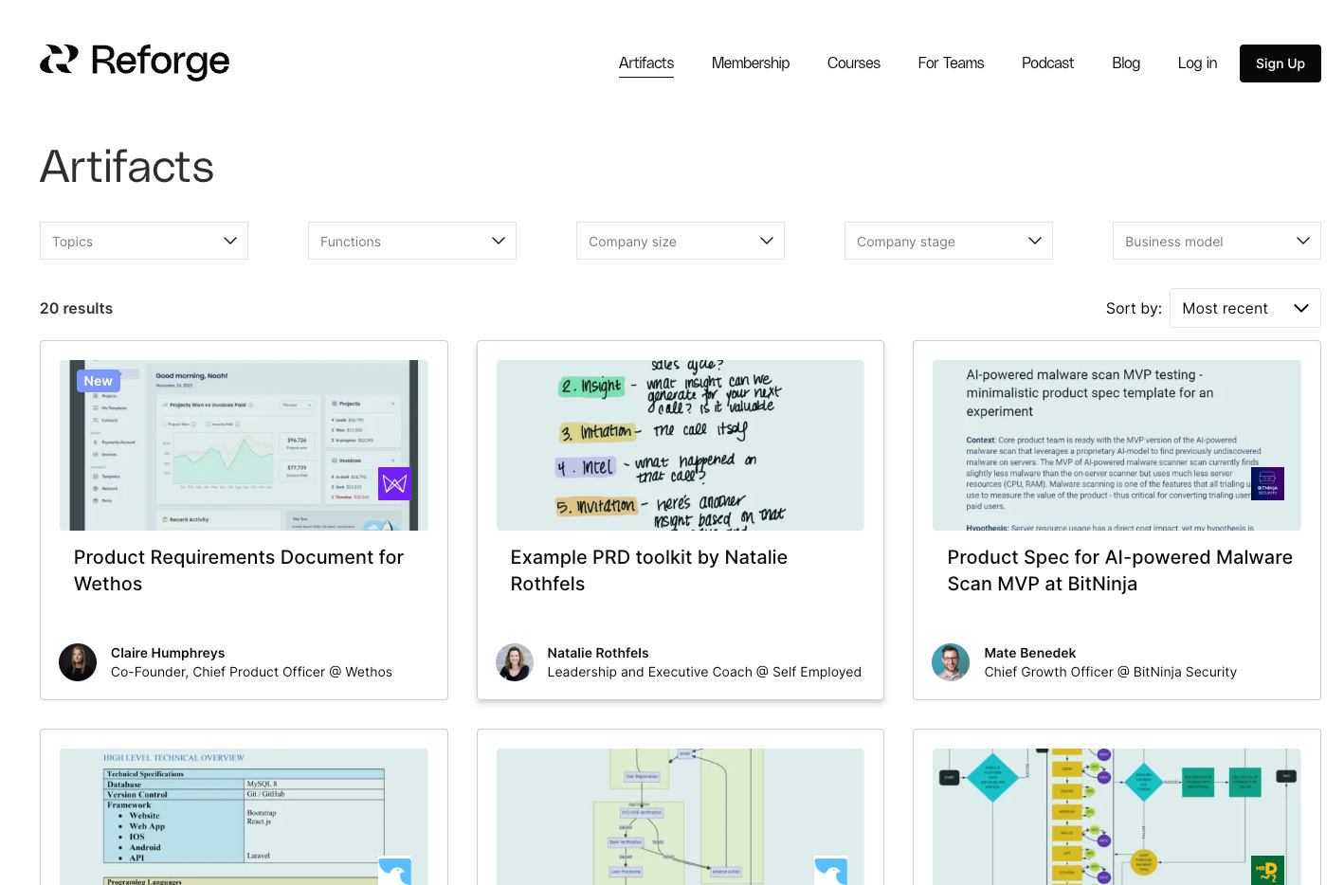Open the Membership page
This screenshot has height=885, width=1344.
(751, 63)
